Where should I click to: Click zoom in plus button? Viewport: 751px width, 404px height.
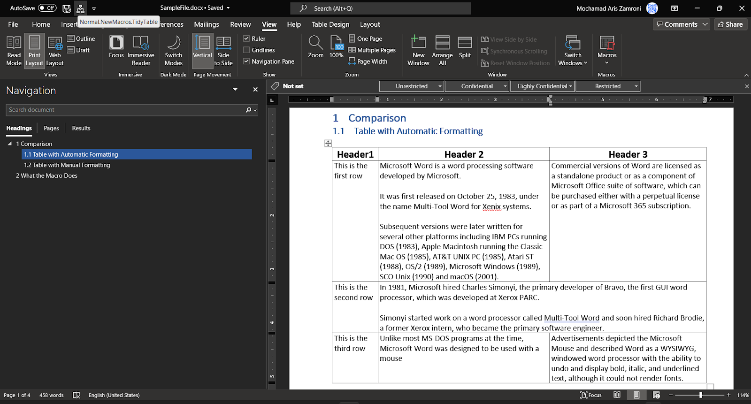click(x=728, y=395)
